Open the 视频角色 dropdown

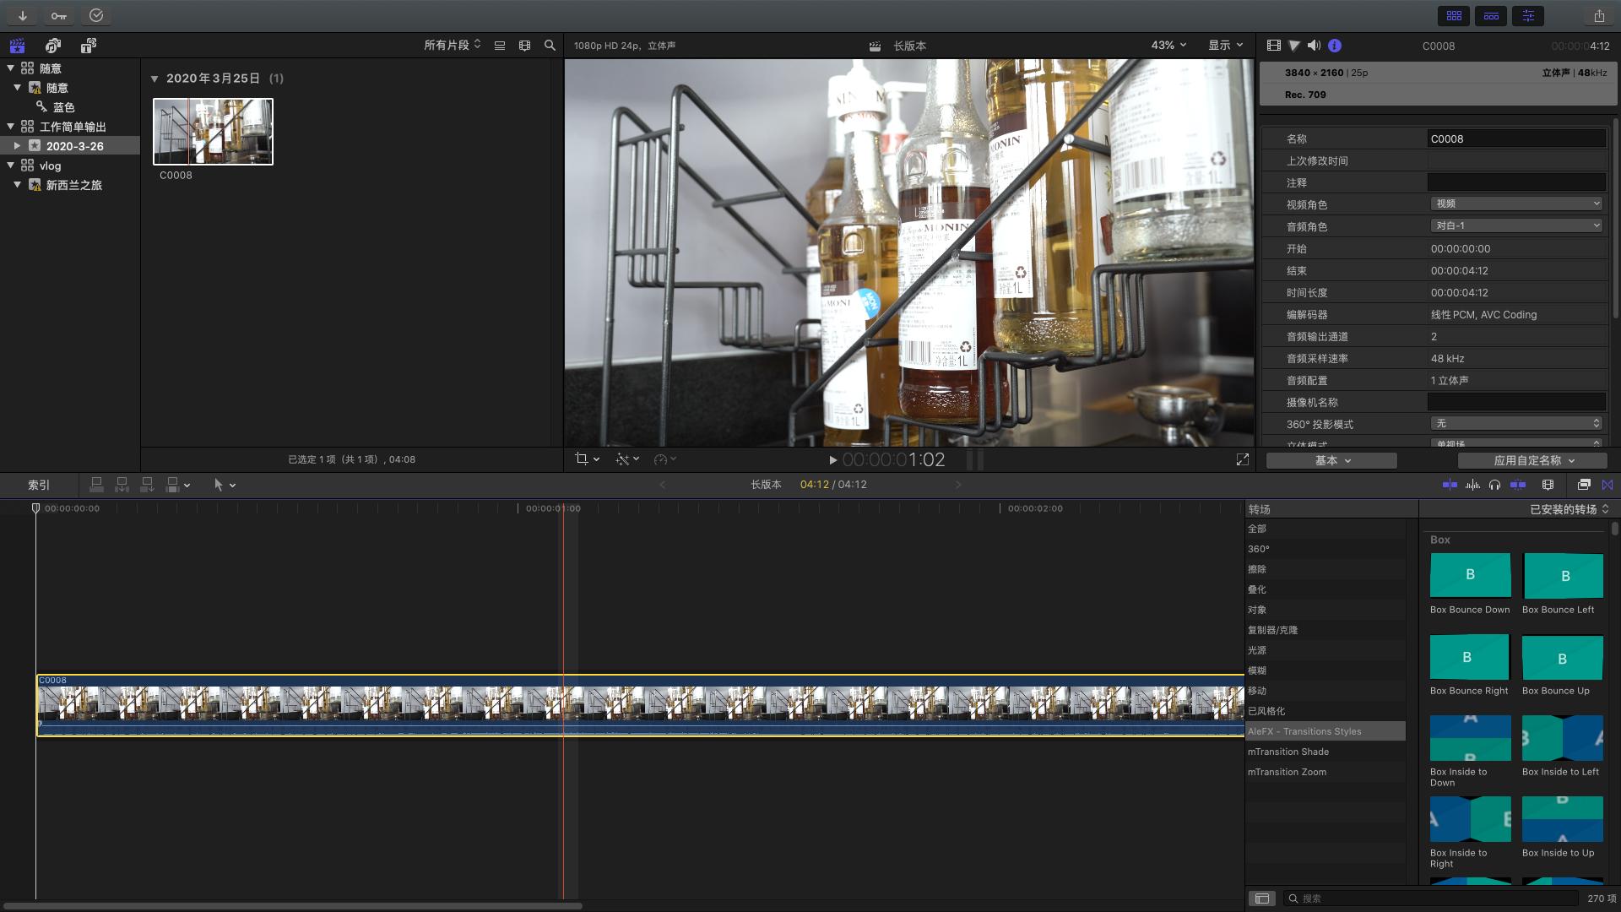click(1516, 204)
